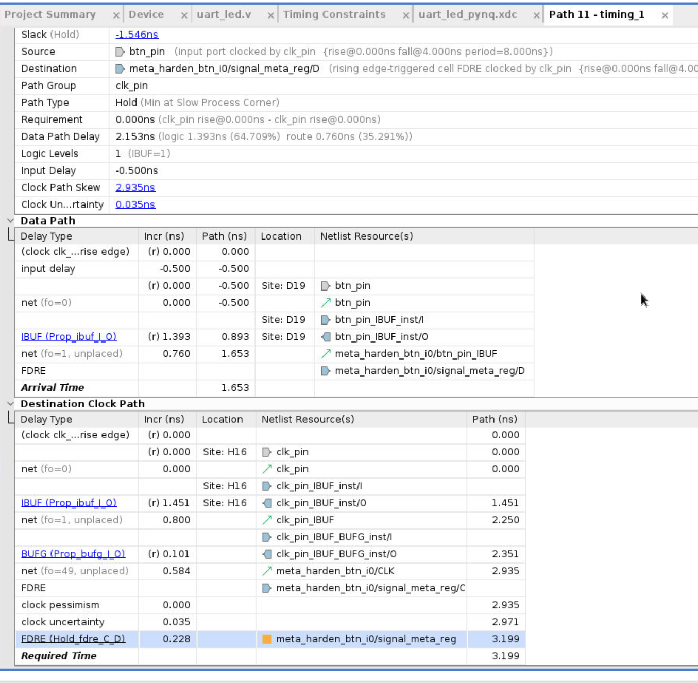This screenshot has width=698, height=683.
Task: Click clk_pin_IBUF_BUFG_inst/I pin icon
Action: pos(267,537)
